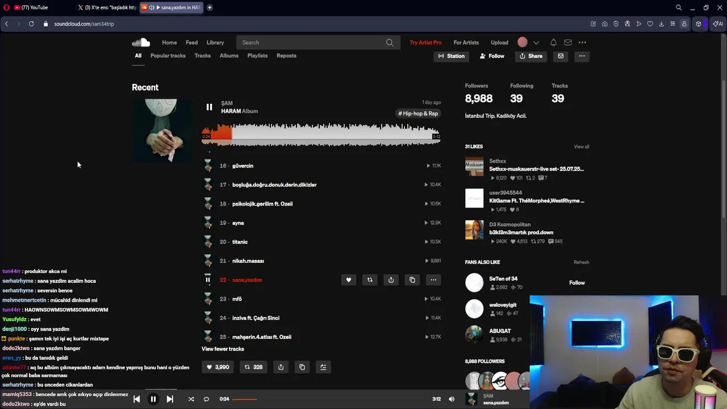Viewport: 727px width, 409px height.
Task: Click Try Artist Pro link
Action: [425, 43]
